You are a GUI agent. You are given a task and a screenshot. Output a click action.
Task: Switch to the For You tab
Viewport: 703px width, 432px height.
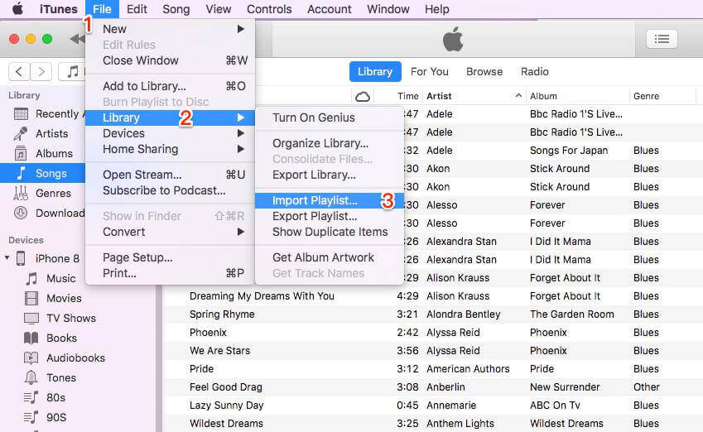coord(430,72)
